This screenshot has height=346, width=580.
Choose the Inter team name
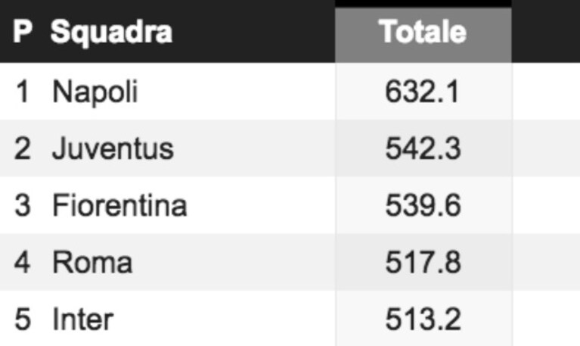coord(82,319)
